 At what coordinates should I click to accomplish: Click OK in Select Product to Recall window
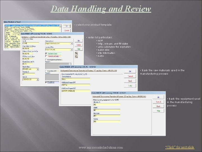coord(67,26)
